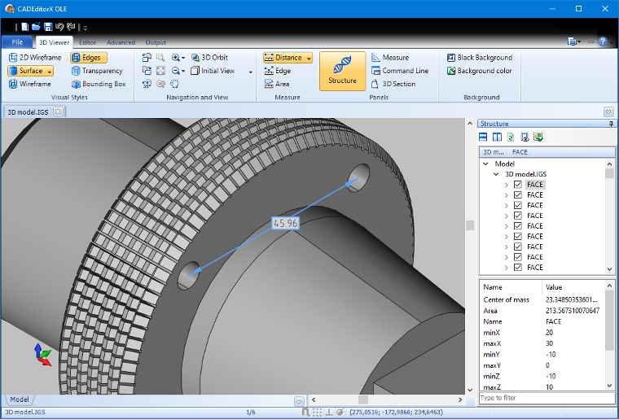The height and width of the screenshot is (419, 619).
Task: Open the Background color picker
Action: (479, 71)
